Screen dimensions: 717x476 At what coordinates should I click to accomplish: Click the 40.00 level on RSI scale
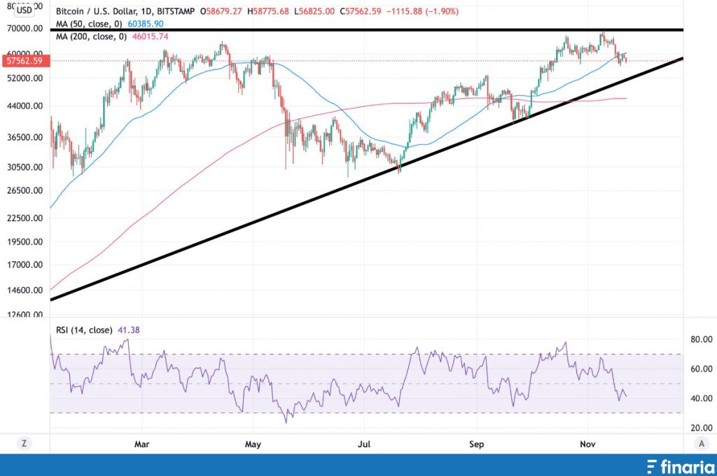[x=700, y=399]
